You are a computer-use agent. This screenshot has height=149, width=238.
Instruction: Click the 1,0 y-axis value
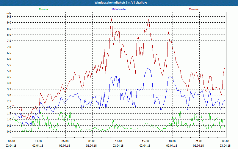[x=10, y=119]
